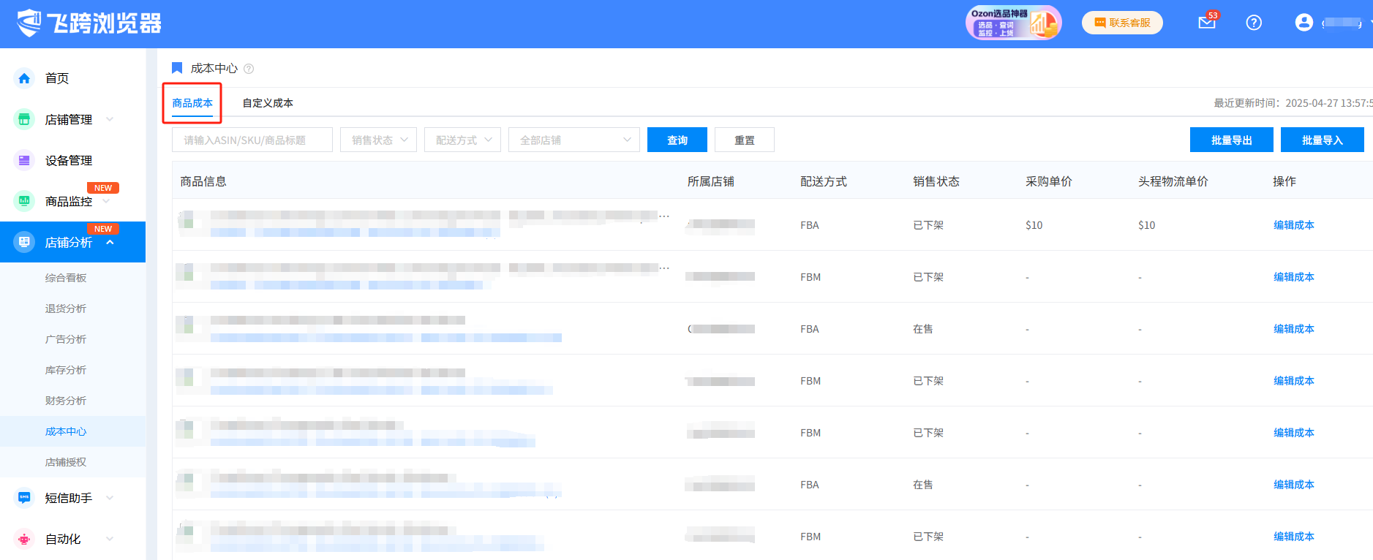Click 编辑成本 link in first row
The width and height of the screenshot is (1373, 560).
[1293, 225]
